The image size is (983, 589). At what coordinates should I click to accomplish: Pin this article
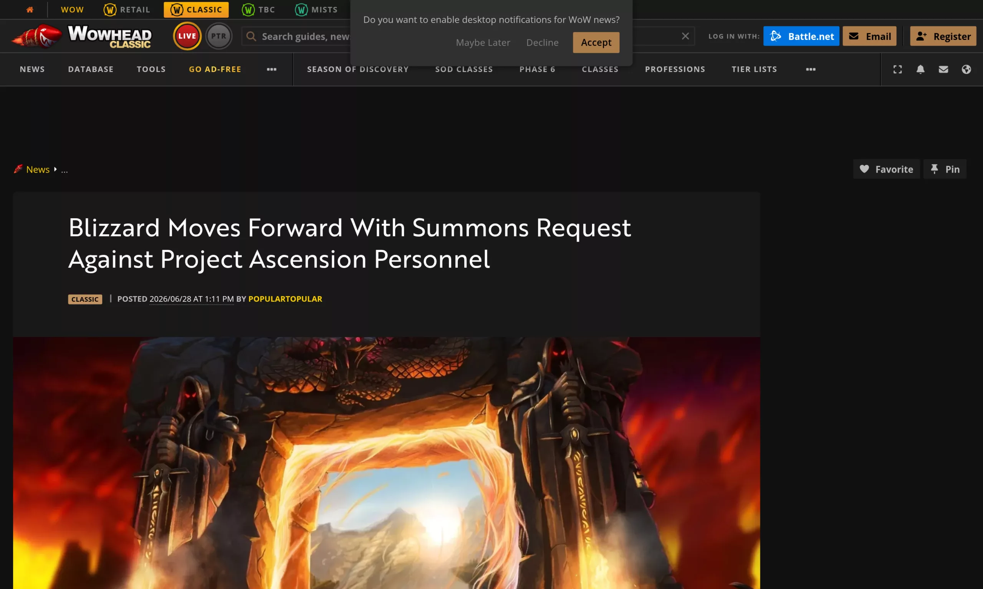point(945,169)
